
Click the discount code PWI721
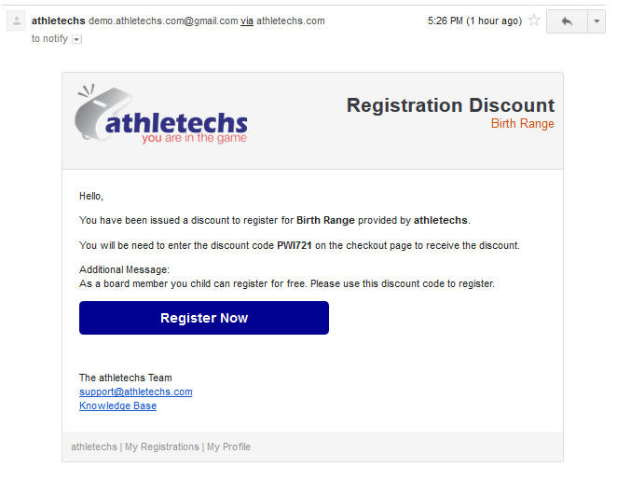[295, 246]
